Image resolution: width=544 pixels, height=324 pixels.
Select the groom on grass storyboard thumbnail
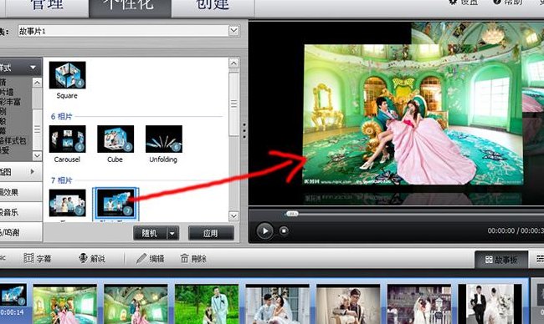[207, 304]
